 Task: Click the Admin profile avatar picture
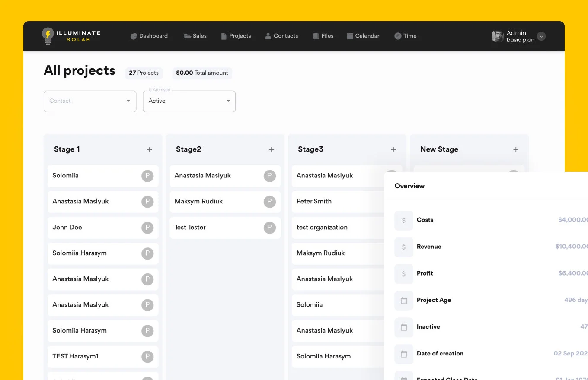498,36
